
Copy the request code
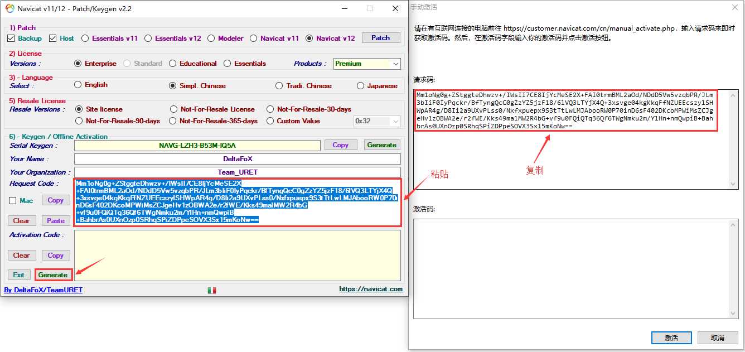[55, 201]
